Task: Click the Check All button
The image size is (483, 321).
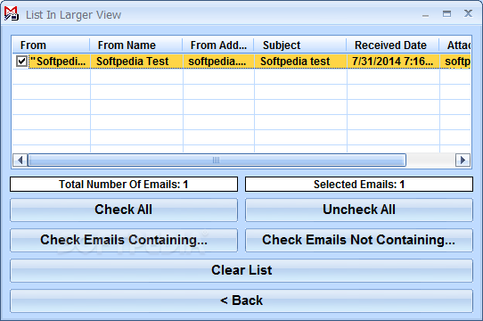Action: 124,210
